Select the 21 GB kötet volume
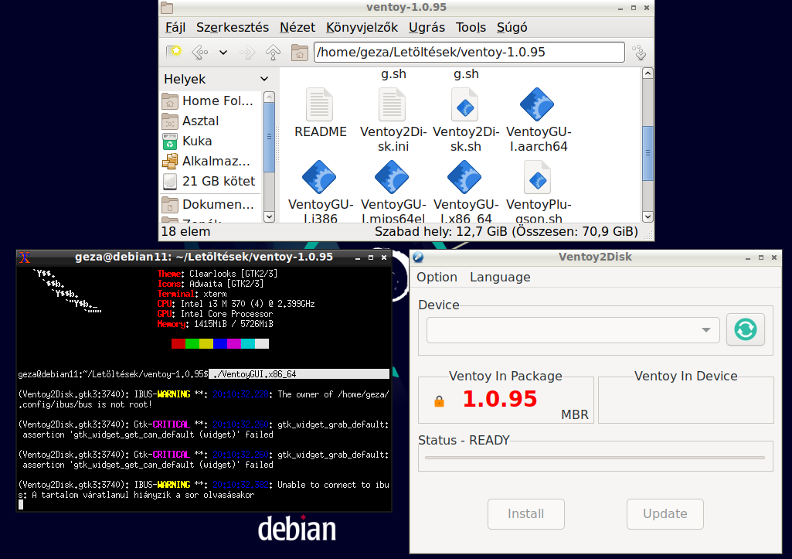This screenshot has width=792, height=559. (x=211, y=181)
